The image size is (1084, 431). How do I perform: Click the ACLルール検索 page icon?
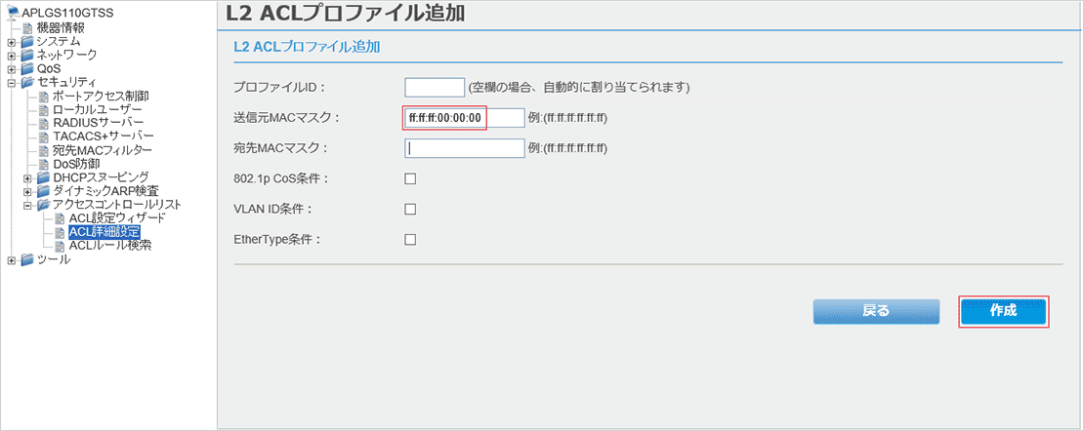pyautogui.click(x=61, y=245)
